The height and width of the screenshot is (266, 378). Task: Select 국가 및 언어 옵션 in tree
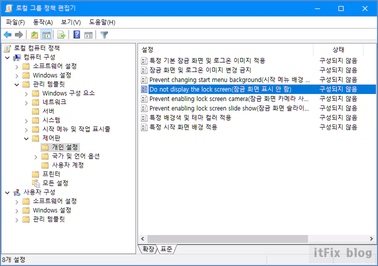tap(75, 156)
